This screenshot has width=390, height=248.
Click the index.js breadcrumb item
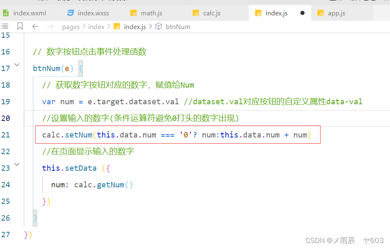pos(135,27)
